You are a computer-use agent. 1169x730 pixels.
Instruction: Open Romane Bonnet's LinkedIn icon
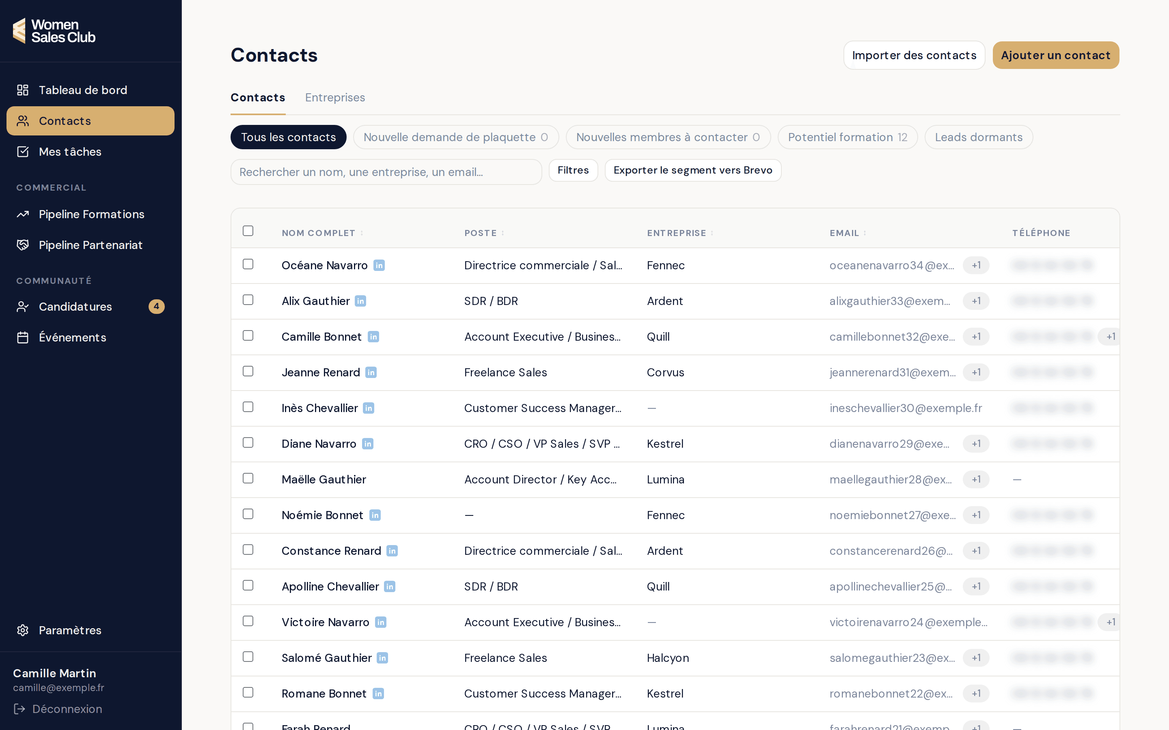pos(378,694)
